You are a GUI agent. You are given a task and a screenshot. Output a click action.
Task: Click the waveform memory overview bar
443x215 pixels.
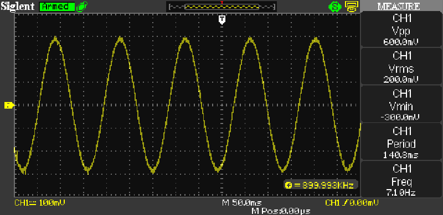[x=221, y=7]
